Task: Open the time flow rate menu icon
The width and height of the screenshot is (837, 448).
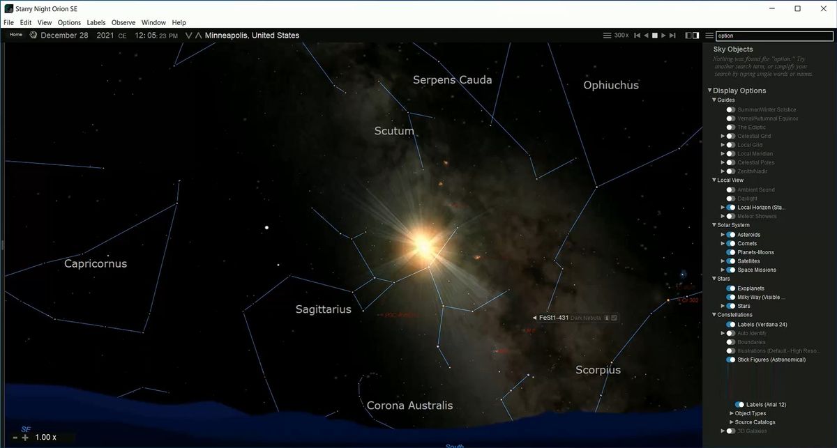Action: [607, 36]
